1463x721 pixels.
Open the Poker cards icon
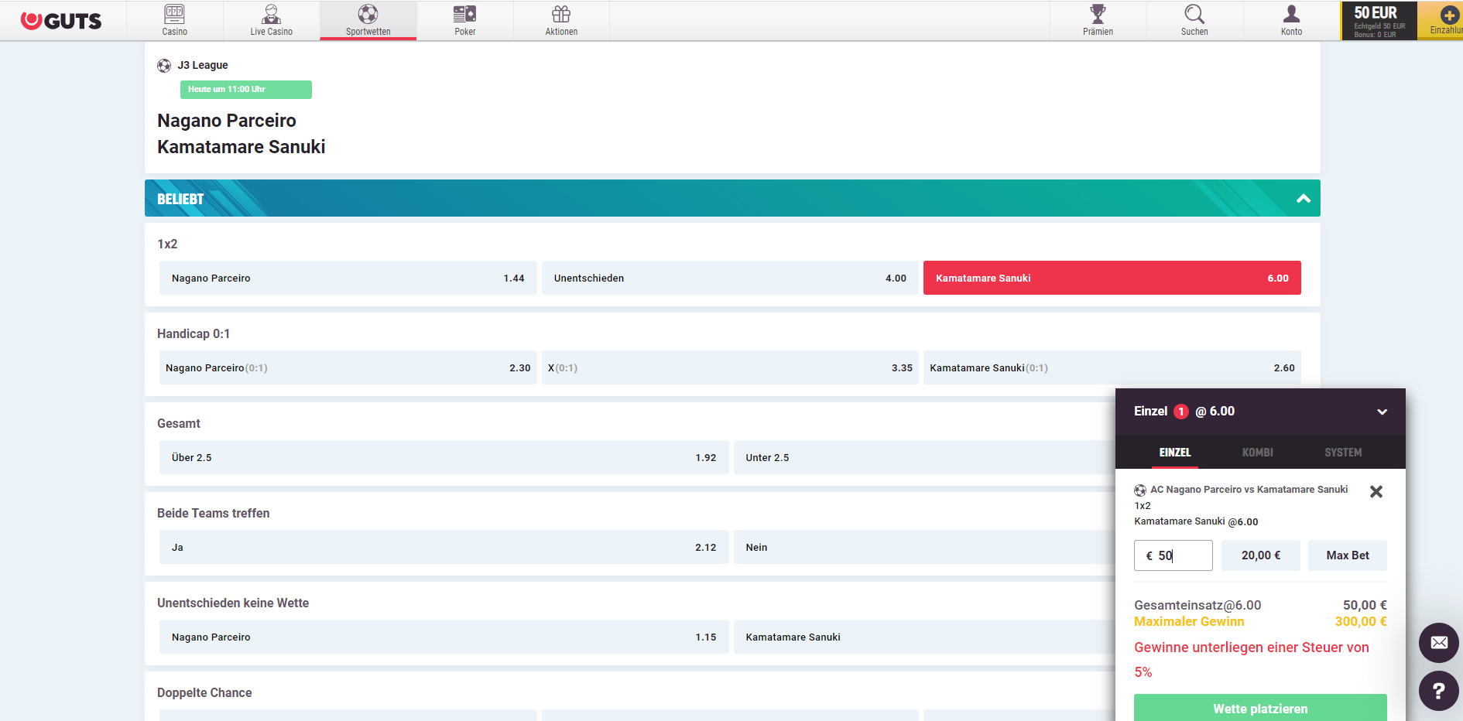pos(464,14)
